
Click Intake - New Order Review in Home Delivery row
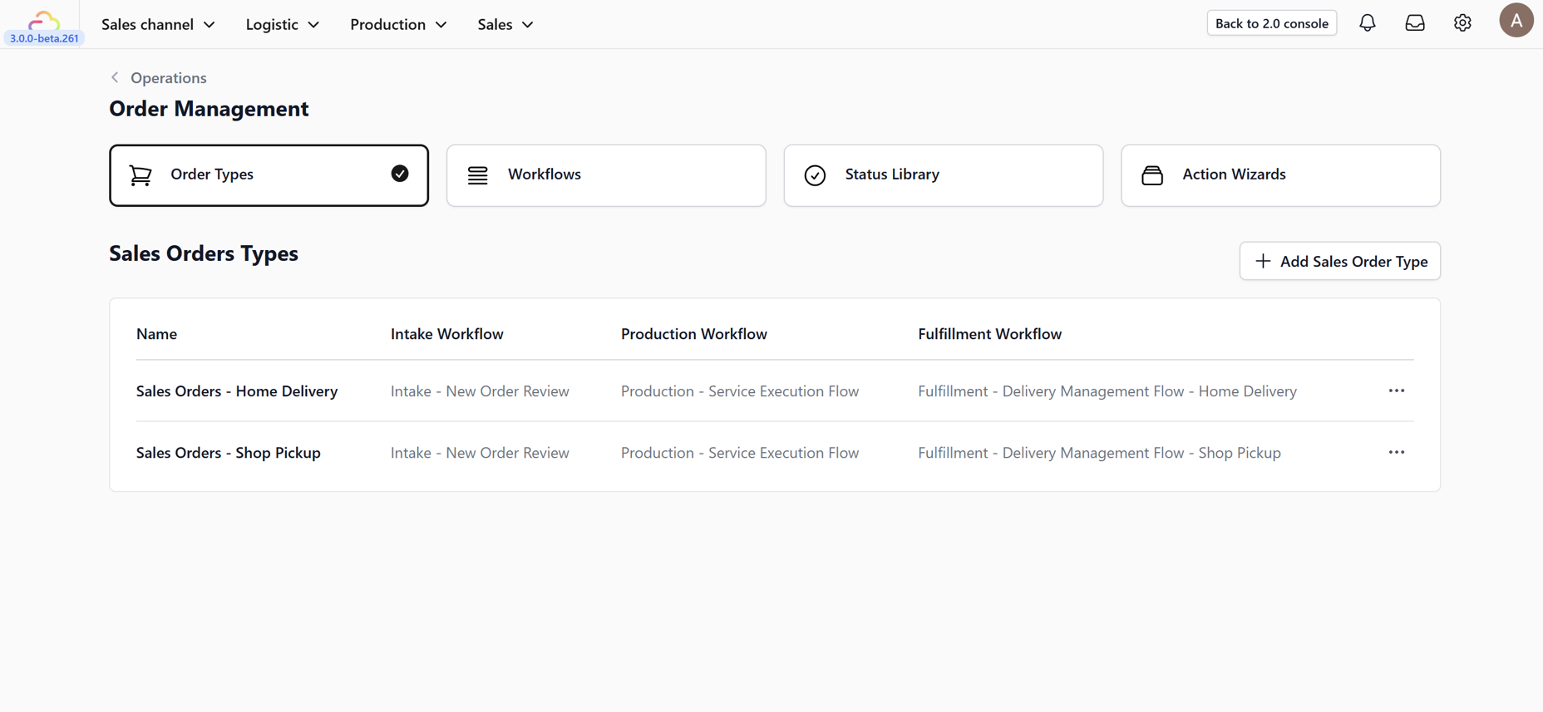480,391
